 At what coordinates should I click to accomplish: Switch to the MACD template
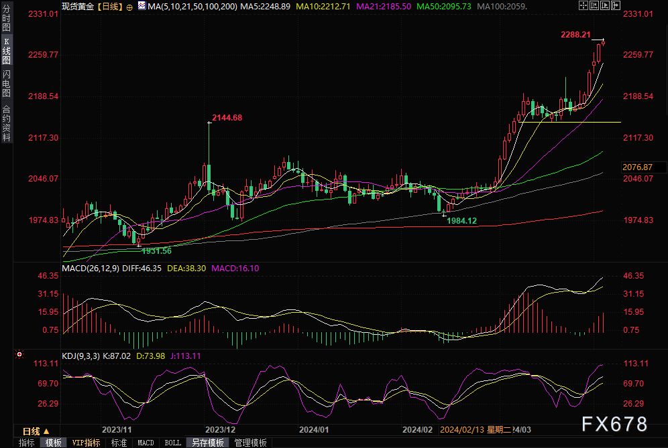click(146, 443)
